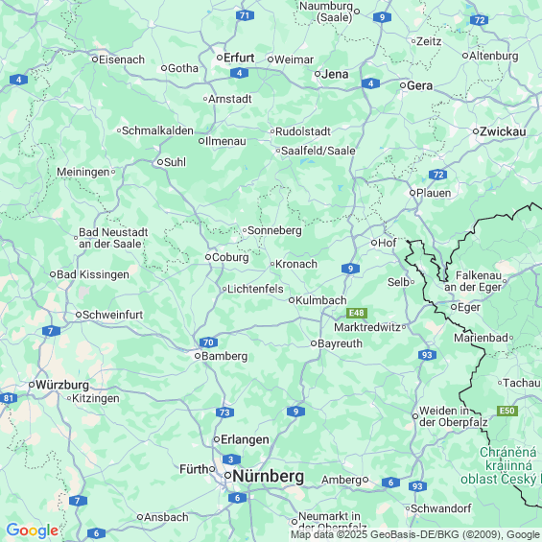Click the A3 shield near Erlangen
This screenshot has height=542, width=542.
[231, 460]
